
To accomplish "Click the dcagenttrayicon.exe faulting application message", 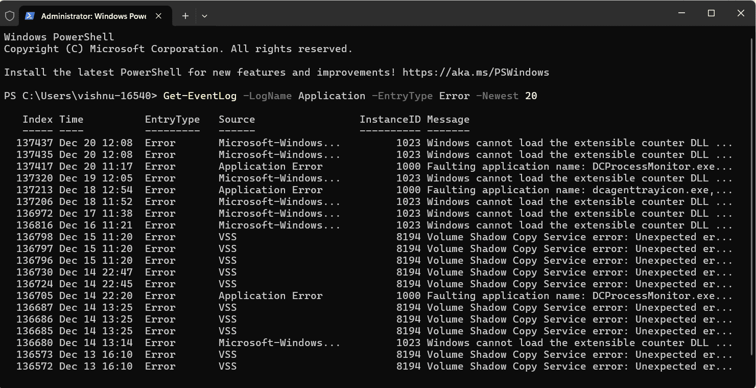I will pyautogui.click(x=579, y=190).
